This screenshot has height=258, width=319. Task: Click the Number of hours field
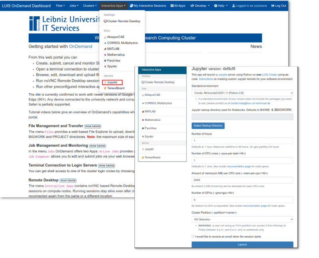pyautogui.click(x=242, y=141)
